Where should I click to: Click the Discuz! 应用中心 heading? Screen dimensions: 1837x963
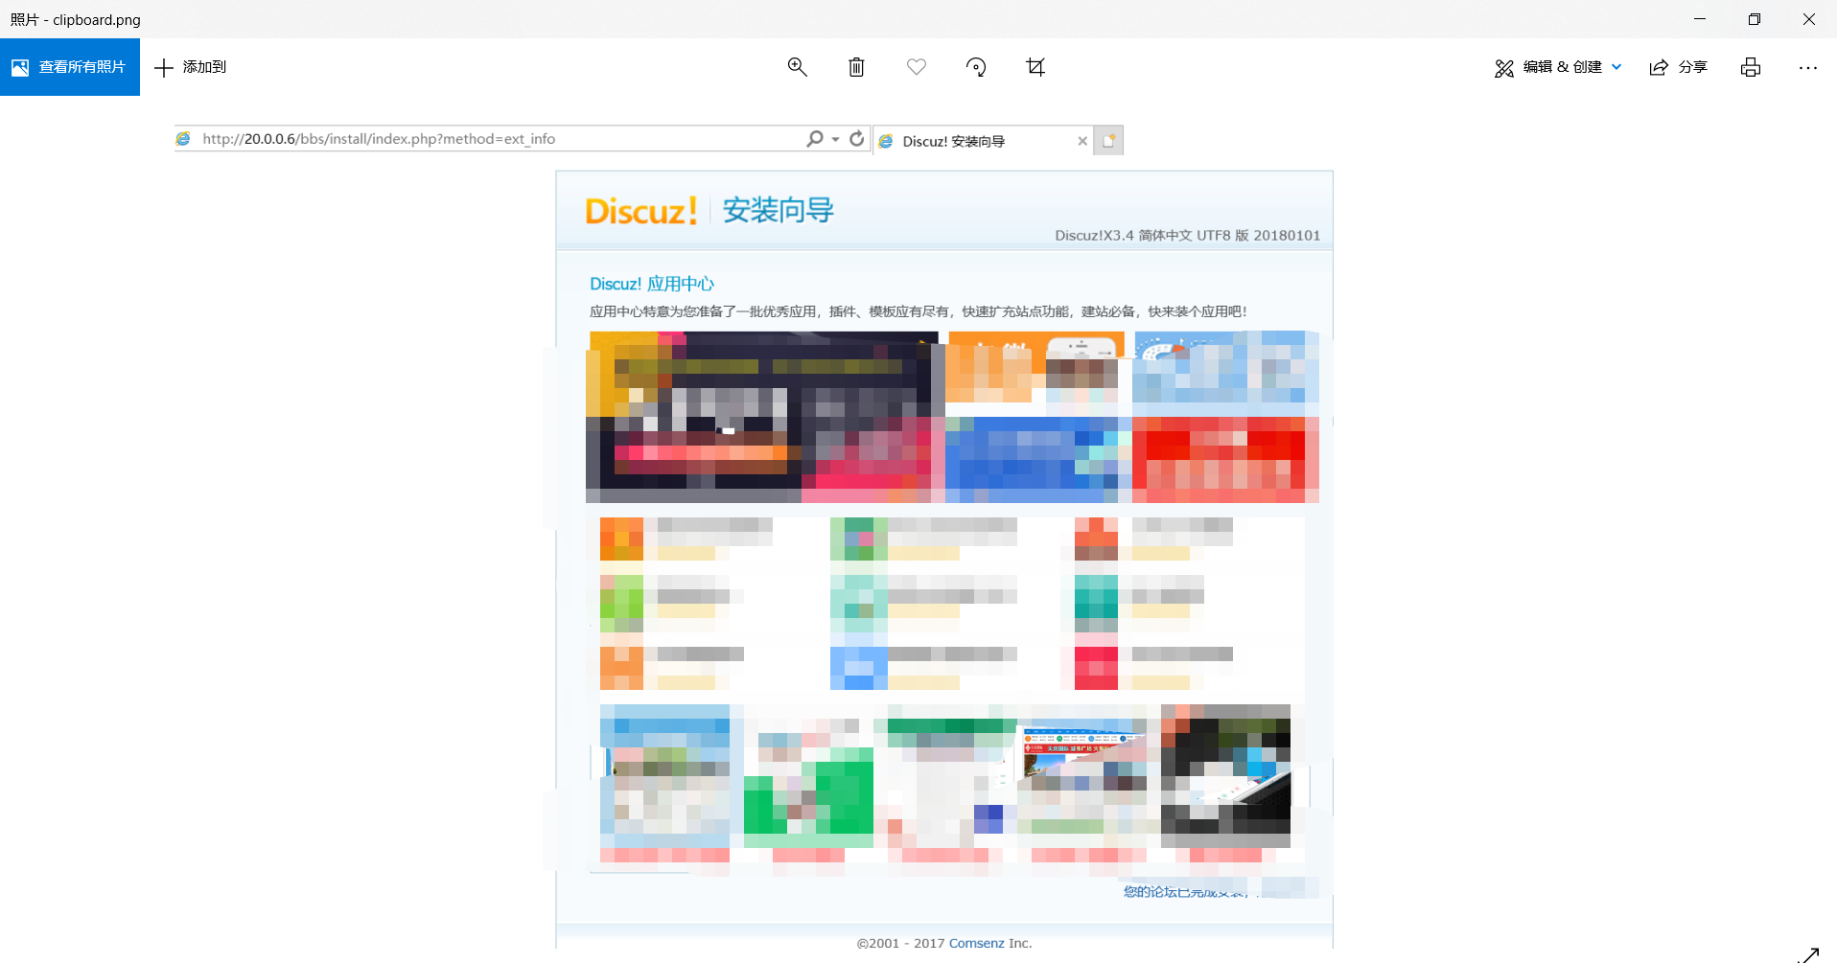pyautogui.click(x=652, y=284)
